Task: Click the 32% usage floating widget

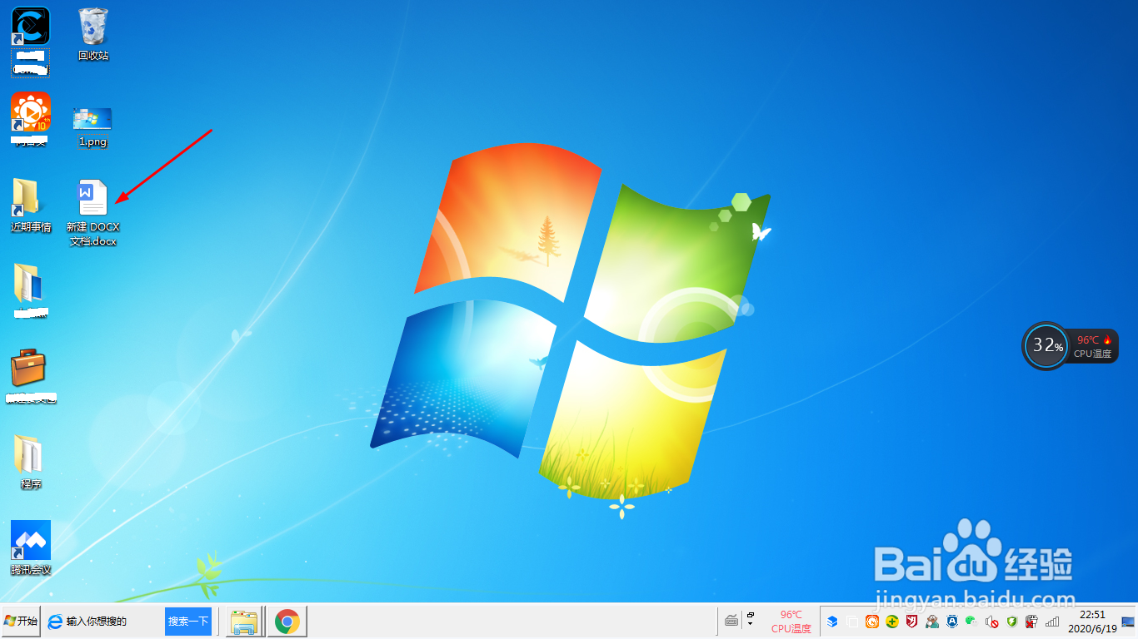Action: point(1046,345)
